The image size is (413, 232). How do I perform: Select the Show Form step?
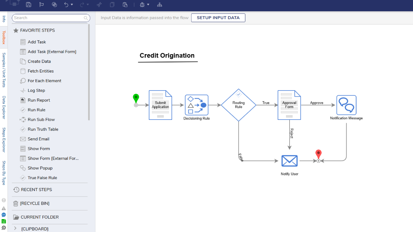pos(35,149)
